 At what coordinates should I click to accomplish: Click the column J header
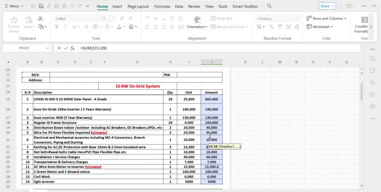[x=211, y=62]
